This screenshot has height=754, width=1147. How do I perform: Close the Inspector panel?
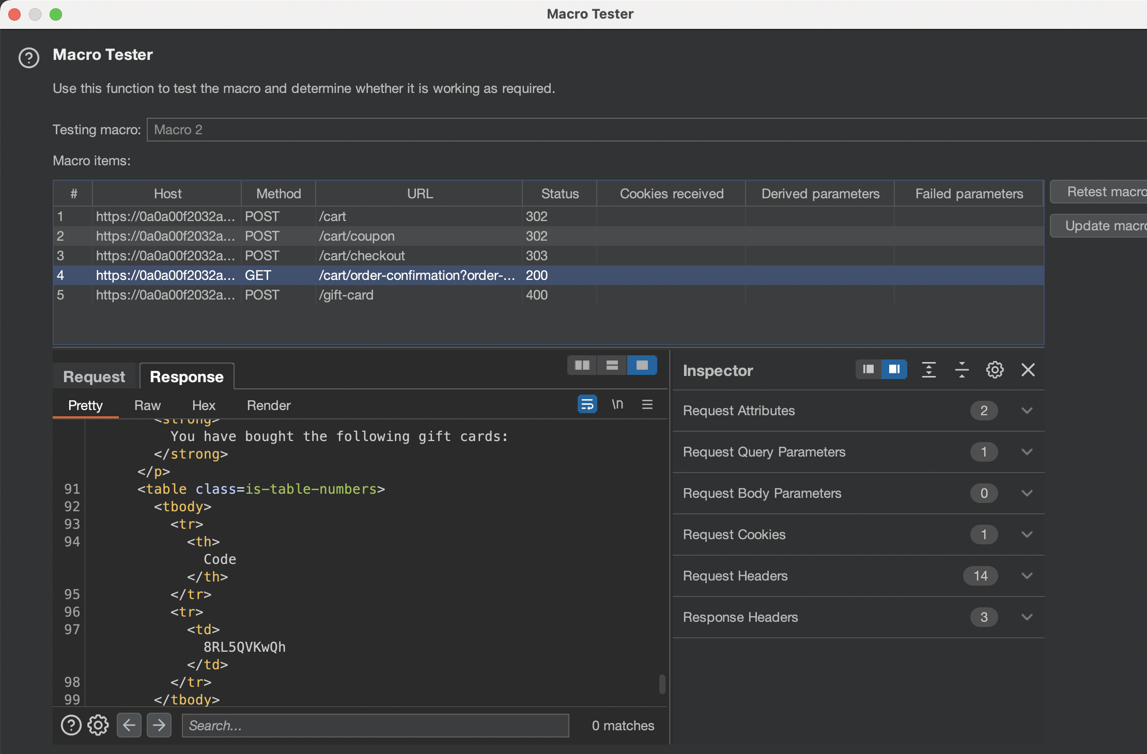click(x=1028, y=370)
